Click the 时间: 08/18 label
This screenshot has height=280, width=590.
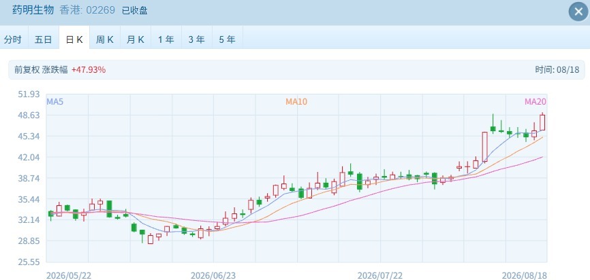(557, 69)
